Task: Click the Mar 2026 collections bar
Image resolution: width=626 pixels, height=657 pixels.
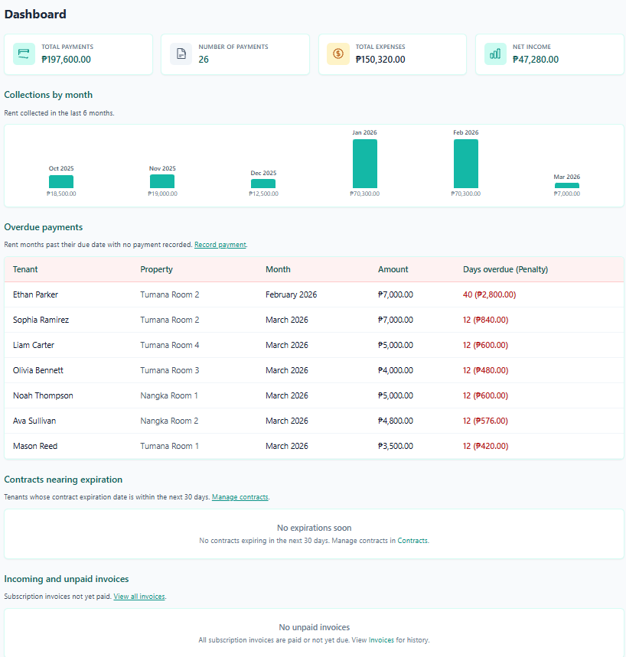Action: click(566, 186)
